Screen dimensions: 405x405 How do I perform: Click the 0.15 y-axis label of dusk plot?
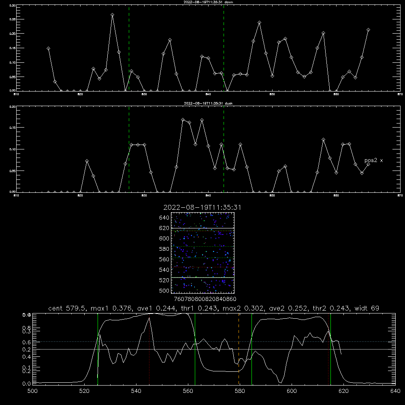tap(13, 128)
